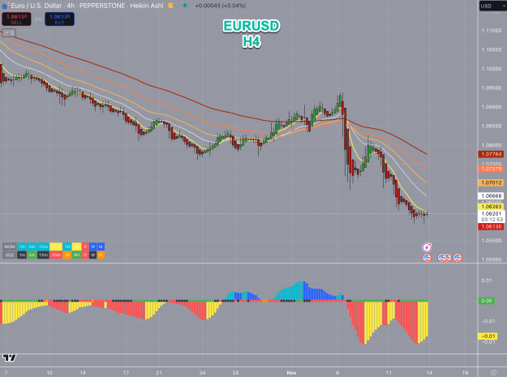
Task: Click the 1.07764 dark red price label
Action: click(491, 154)
